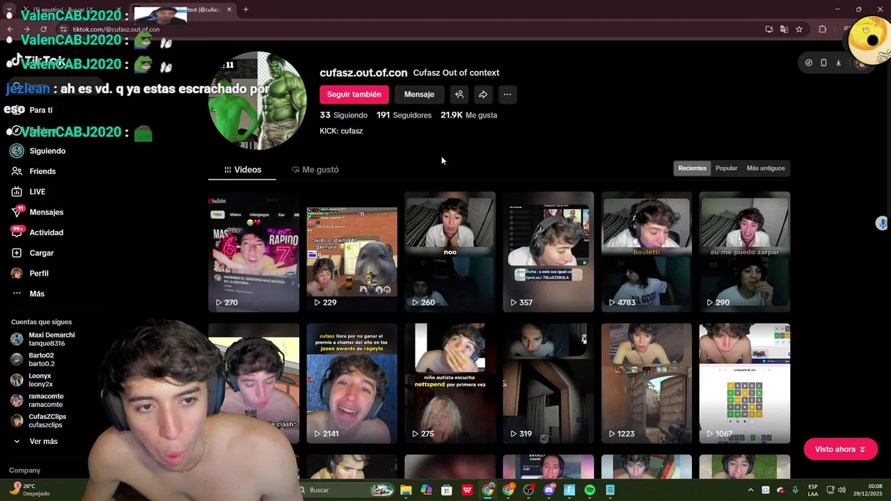The image size is (891, 501).
Task: Open the video with 270 views
Action: pos(253,252)
